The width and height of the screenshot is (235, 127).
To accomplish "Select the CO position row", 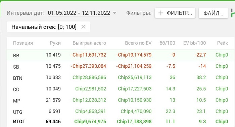I will 121,89.
